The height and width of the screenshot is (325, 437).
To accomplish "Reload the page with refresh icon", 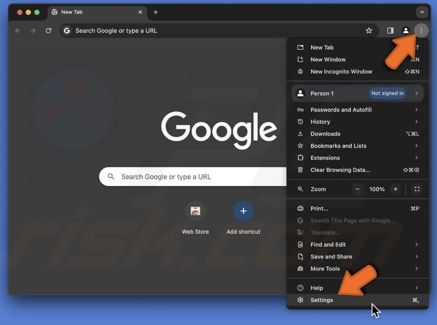I will click(x=49, y=30).
